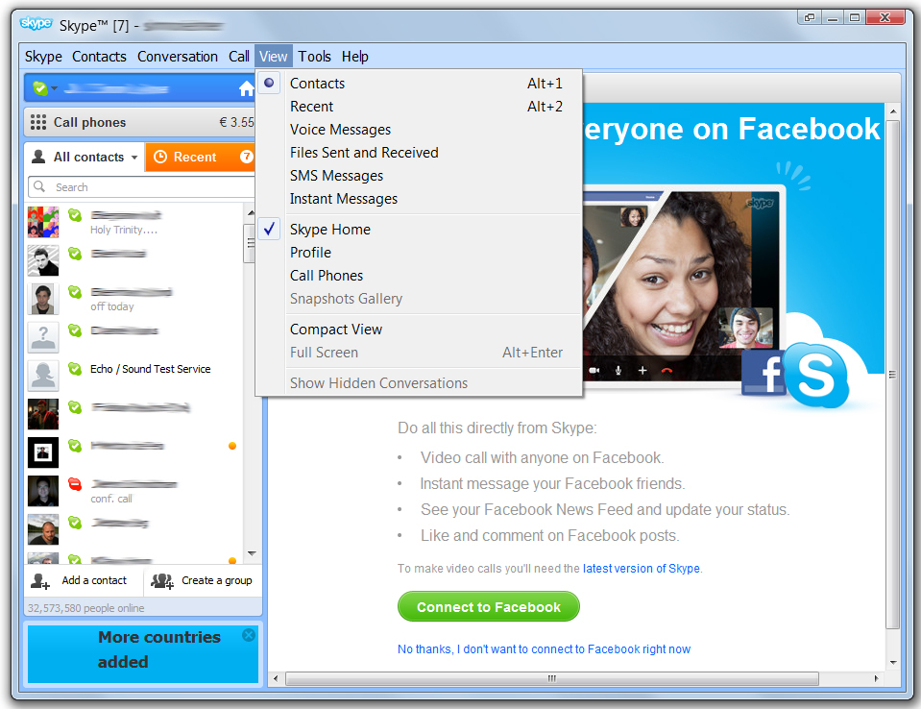
Task: Click main pane vertical scrollbar down arrow
Action: pyautogui.click(x=893, y=662)
